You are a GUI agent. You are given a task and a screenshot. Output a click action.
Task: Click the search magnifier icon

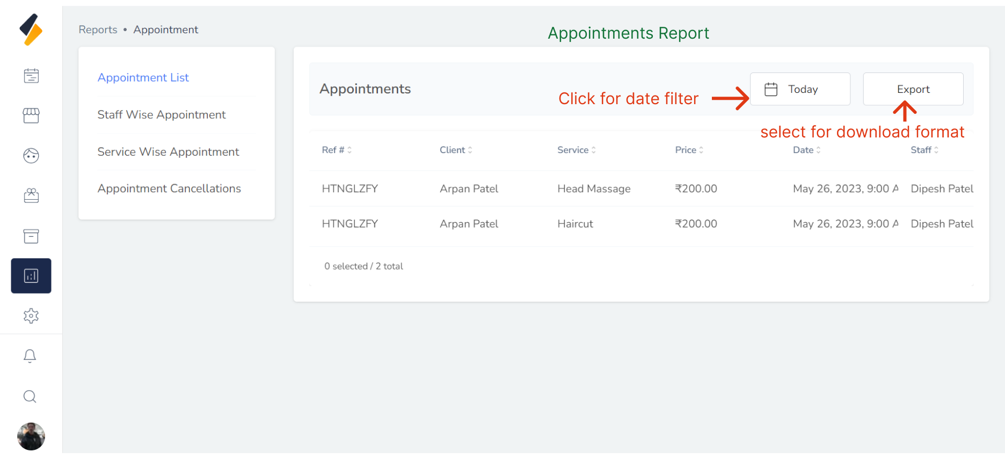click(x=30, y=397)
